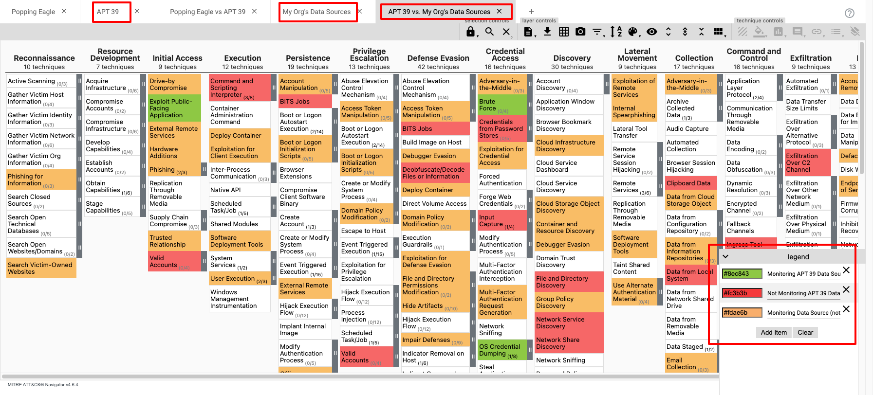Click the Clear button in legend

[805, 332]
